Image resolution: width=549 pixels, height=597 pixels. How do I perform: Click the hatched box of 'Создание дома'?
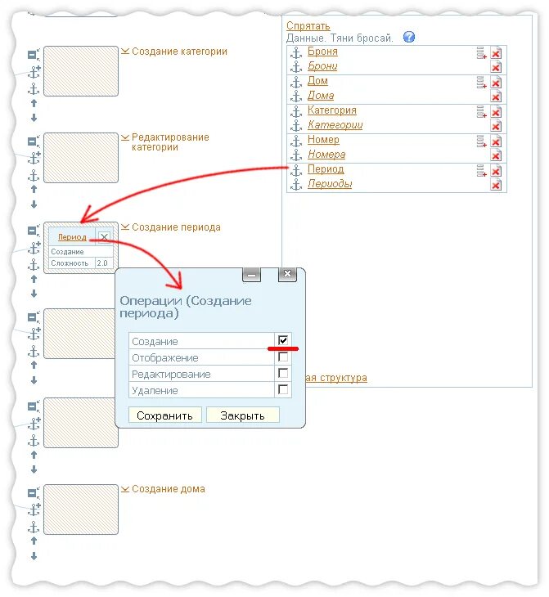tap(81, 509)
